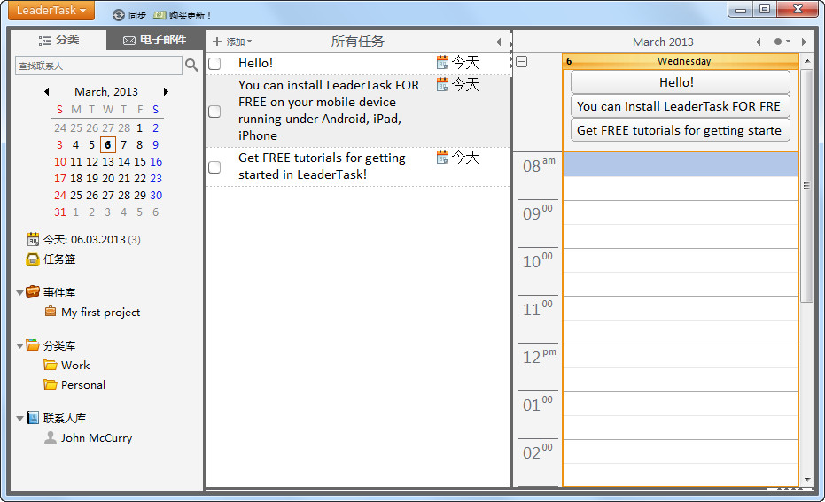Click the 事件库 briefcase icon
The width and height of the screenshot is (825, 502).
[x=33, y=292]
